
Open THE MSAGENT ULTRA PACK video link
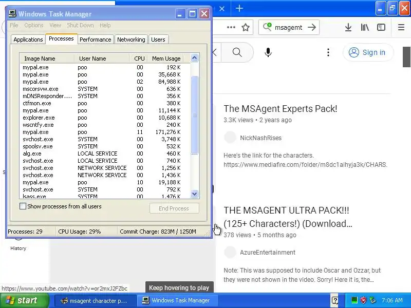pos(288,217)
